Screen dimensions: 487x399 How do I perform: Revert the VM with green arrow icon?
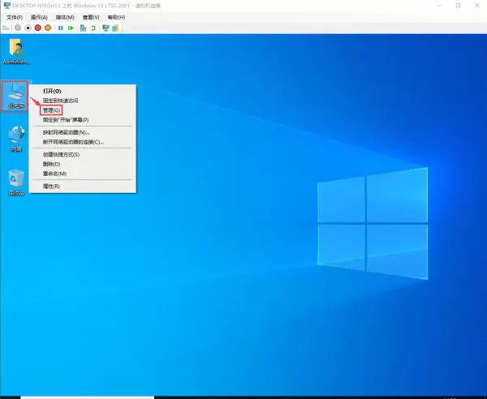click(93, 28)
